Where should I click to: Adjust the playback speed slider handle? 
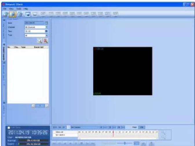pyautogui.click(x=125, y=143)
